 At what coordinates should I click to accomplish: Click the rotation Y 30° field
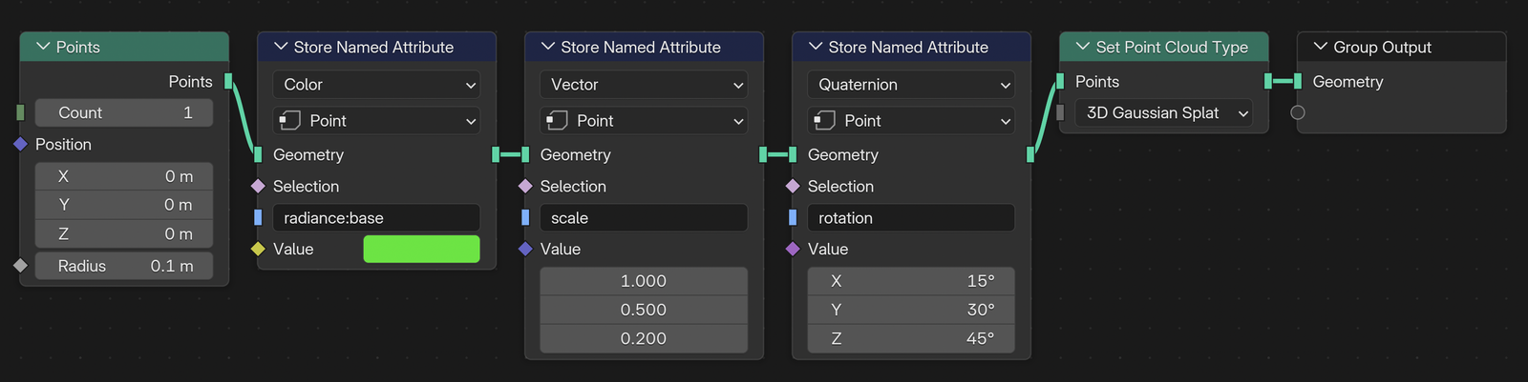(911, 310)
